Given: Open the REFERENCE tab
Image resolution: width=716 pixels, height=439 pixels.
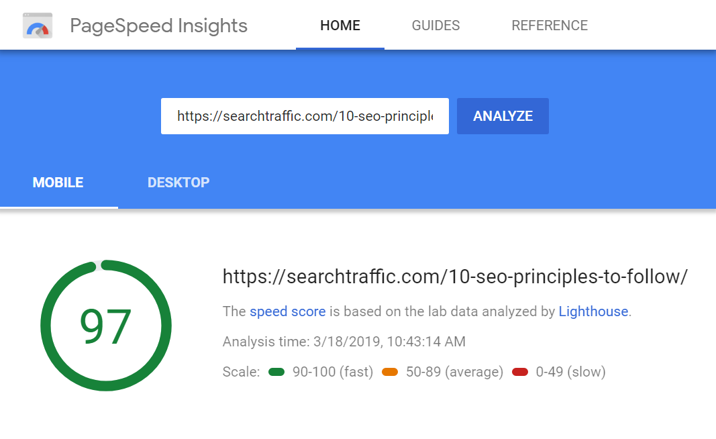Looking at the screenshot, I should [x=550, y=26].
